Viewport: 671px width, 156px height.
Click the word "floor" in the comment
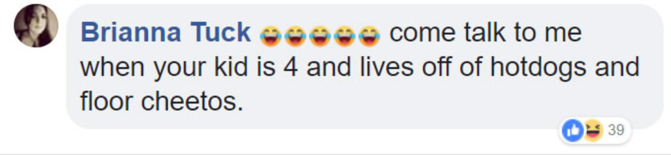click(106, 101)
